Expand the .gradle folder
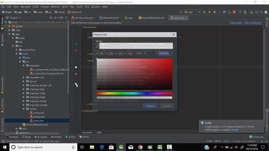Screen dimensions: 269x151 [9, 26]
